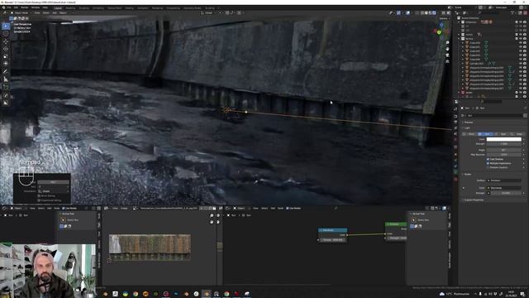Open the Output properties tab

[x=455, y=122]
